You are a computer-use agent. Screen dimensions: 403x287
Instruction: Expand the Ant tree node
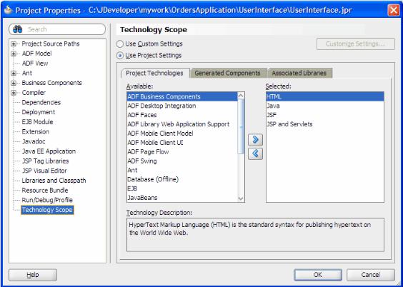click(14, 74)
